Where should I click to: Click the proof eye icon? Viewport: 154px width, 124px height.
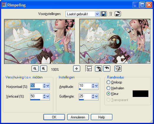(107, 68)
